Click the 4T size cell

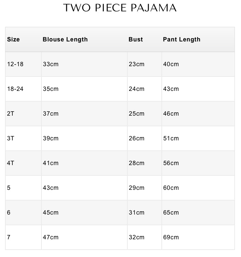coord(11,163)
